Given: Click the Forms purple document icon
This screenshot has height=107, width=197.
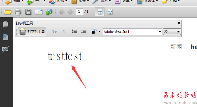Looking at the screenshot, I should click(118, 2).
